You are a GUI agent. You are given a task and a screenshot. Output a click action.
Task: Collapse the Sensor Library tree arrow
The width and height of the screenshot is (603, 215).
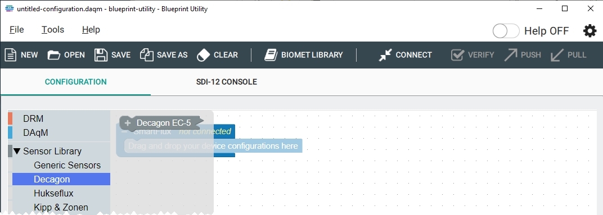(x=17, y=151)
